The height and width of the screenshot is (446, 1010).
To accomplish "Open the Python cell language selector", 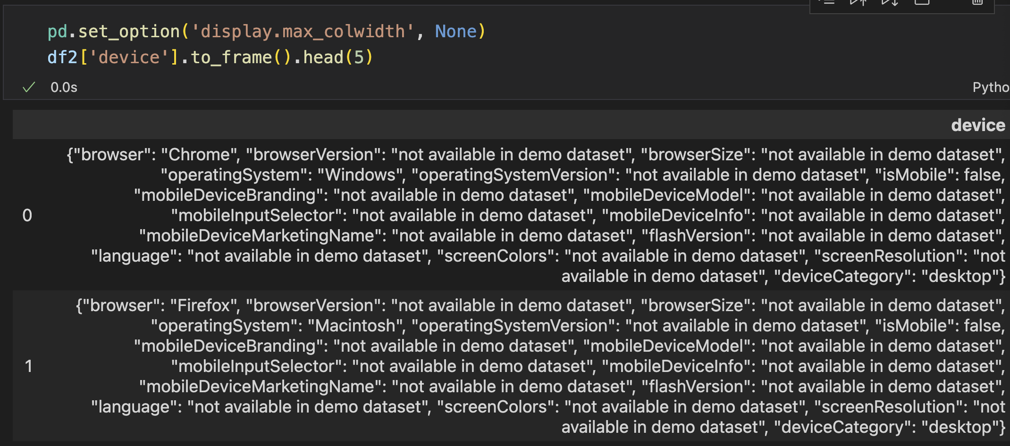I will (991, 87).
